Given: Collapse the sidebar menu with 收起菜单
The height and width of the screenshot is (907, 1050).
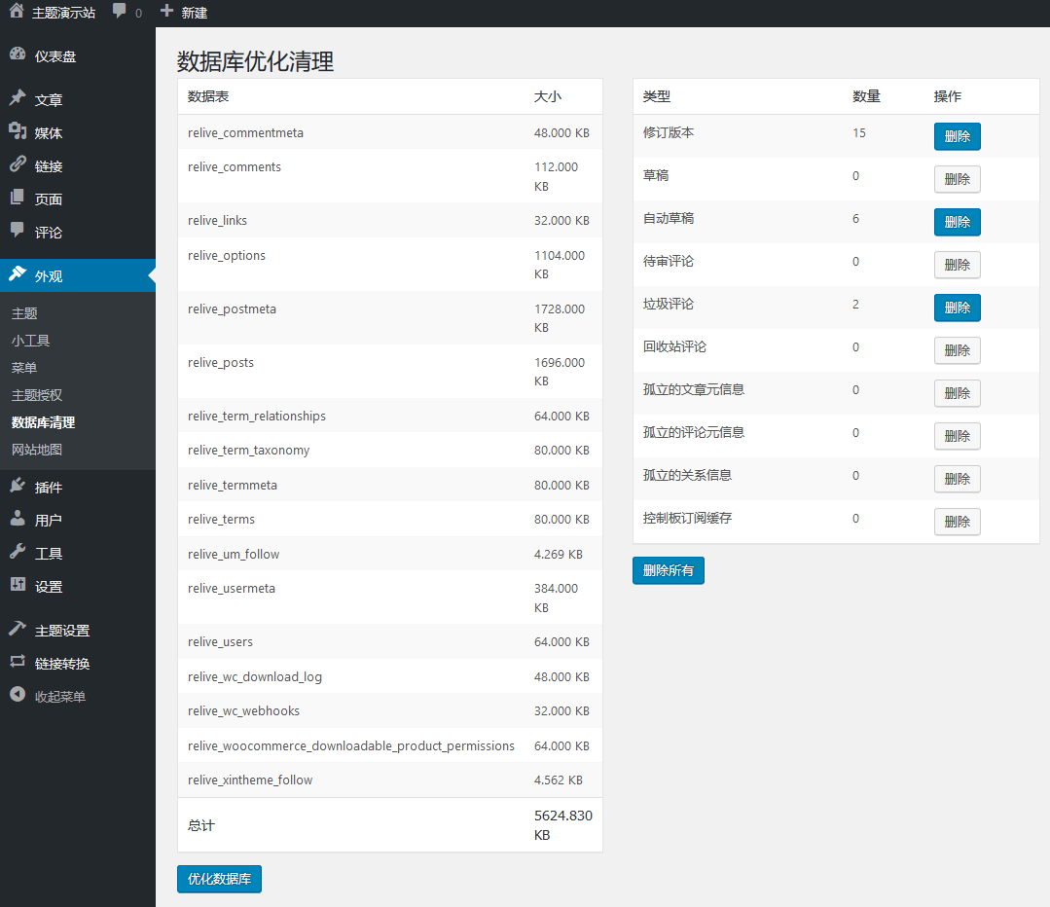Looking at the screenshot, I should [59, 697].
